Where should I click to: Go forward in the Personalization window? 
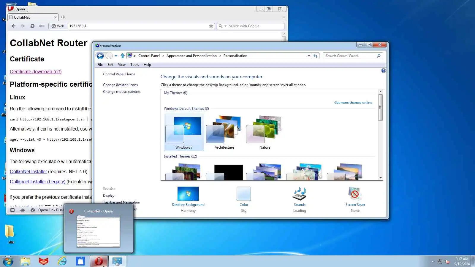(109, 56)
